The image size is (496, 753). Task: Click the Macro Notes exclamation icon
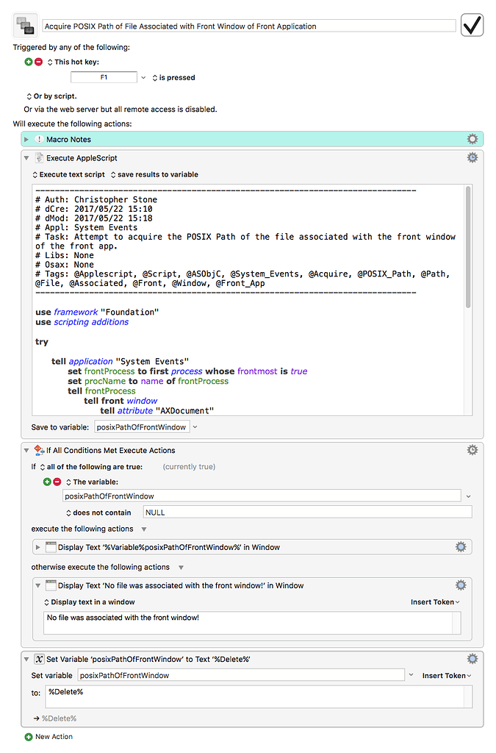[40, 139]
